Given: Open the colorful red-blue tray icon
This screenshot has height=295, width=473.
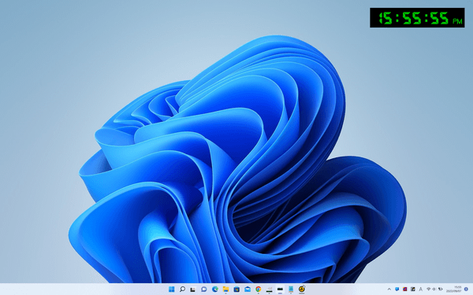Looking at the screenshot, I should (x=405, y=289).
